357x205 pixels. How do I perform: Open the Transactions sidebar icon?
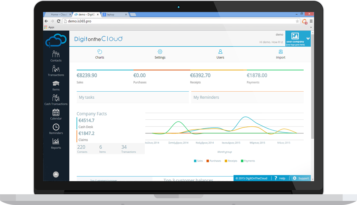[56, 69]
